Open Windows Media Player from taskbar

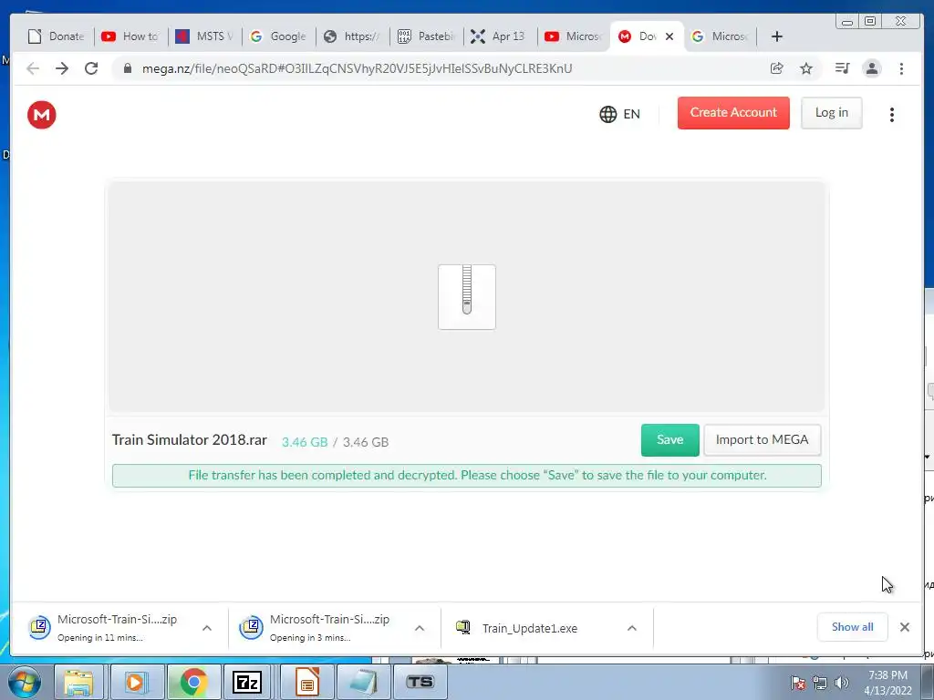point(136,682)
